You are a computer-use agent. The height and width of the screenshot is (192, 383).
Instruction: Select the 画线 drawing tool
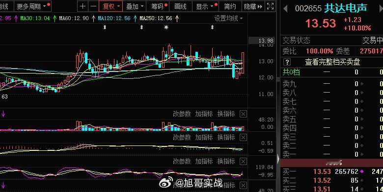point(181,6)
